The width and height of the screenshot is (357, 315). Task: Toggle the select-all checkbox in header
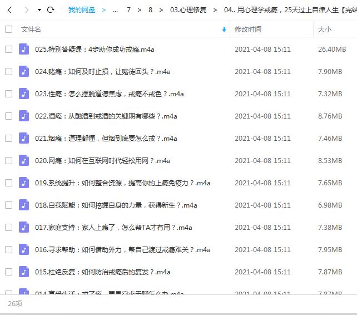(x=8, y=29)
